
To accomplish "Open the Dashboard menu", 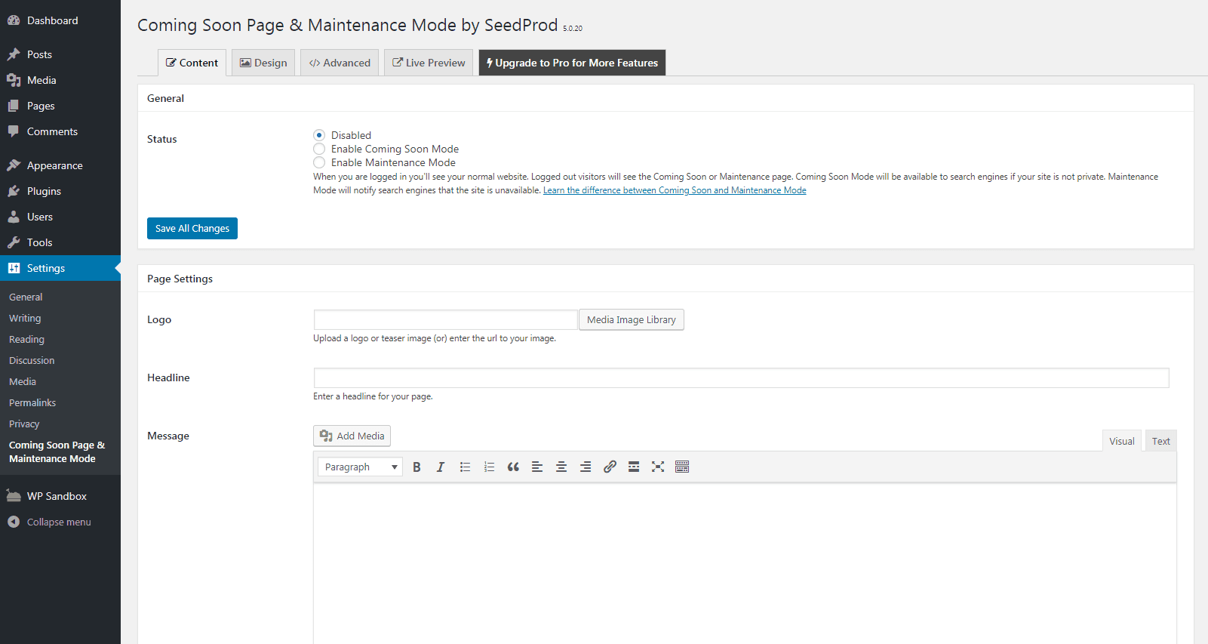I will (x=60, y=20).
